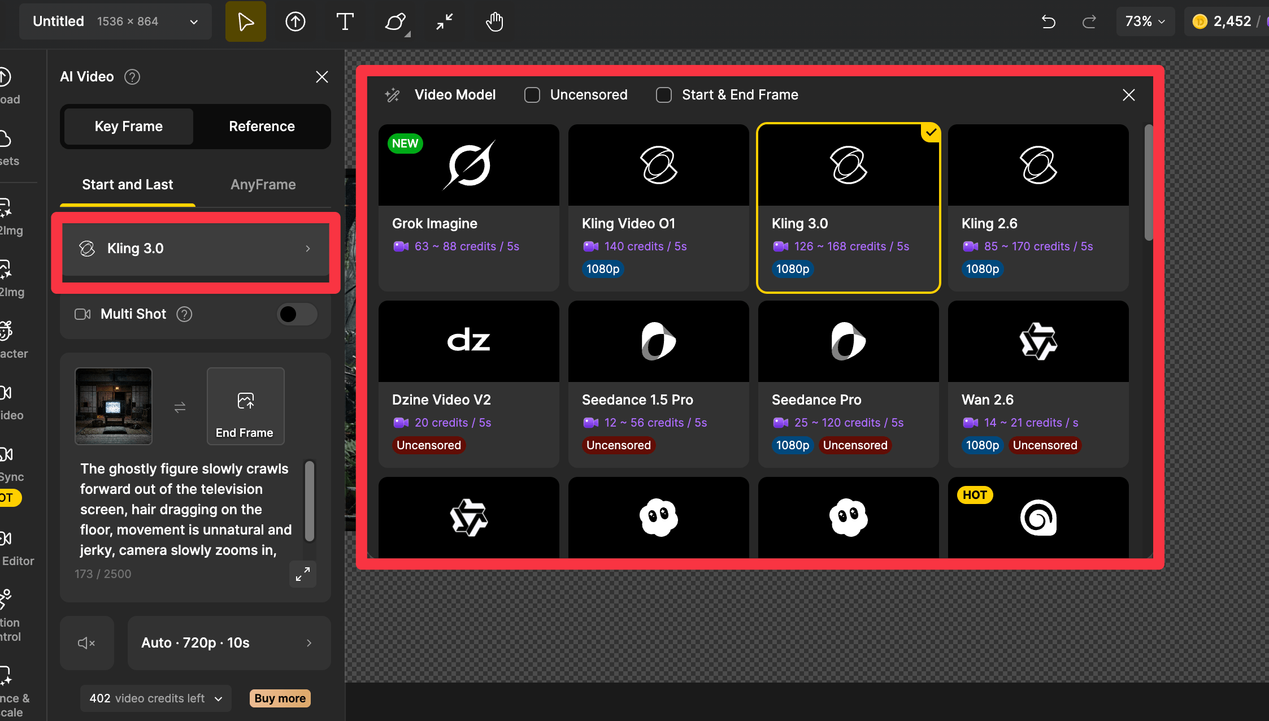The height and width of the screenshot is (721, 1269).
Task: Expand Auto 720p 10s settings
Action: pos(229,643)
